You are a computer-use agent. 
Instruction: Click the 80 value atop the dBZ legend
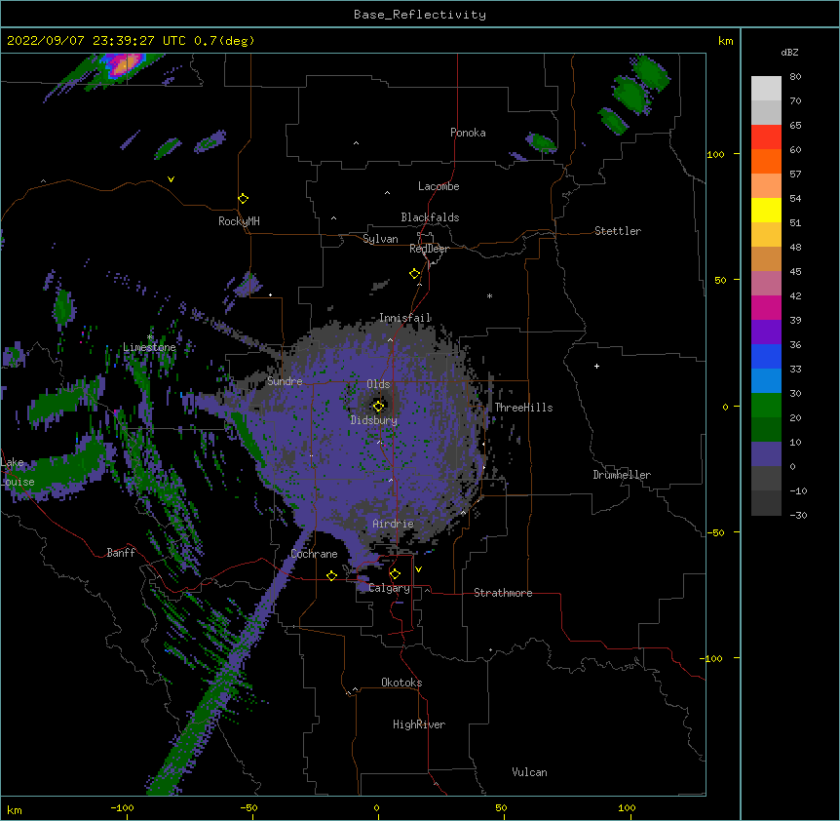pyautogui.click(x=795, y=77)
